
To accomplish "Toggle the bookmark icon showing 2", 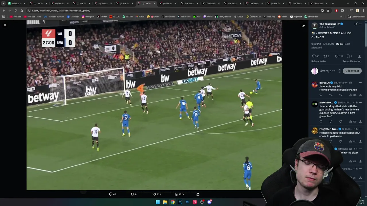I will click(x=348, y=56).
